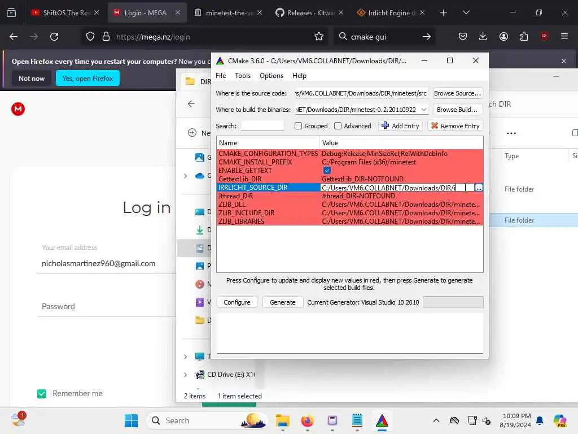This screenshot has width=578, height=434.
Task: Click the MEGA email address field
Action: coord(107,263)
